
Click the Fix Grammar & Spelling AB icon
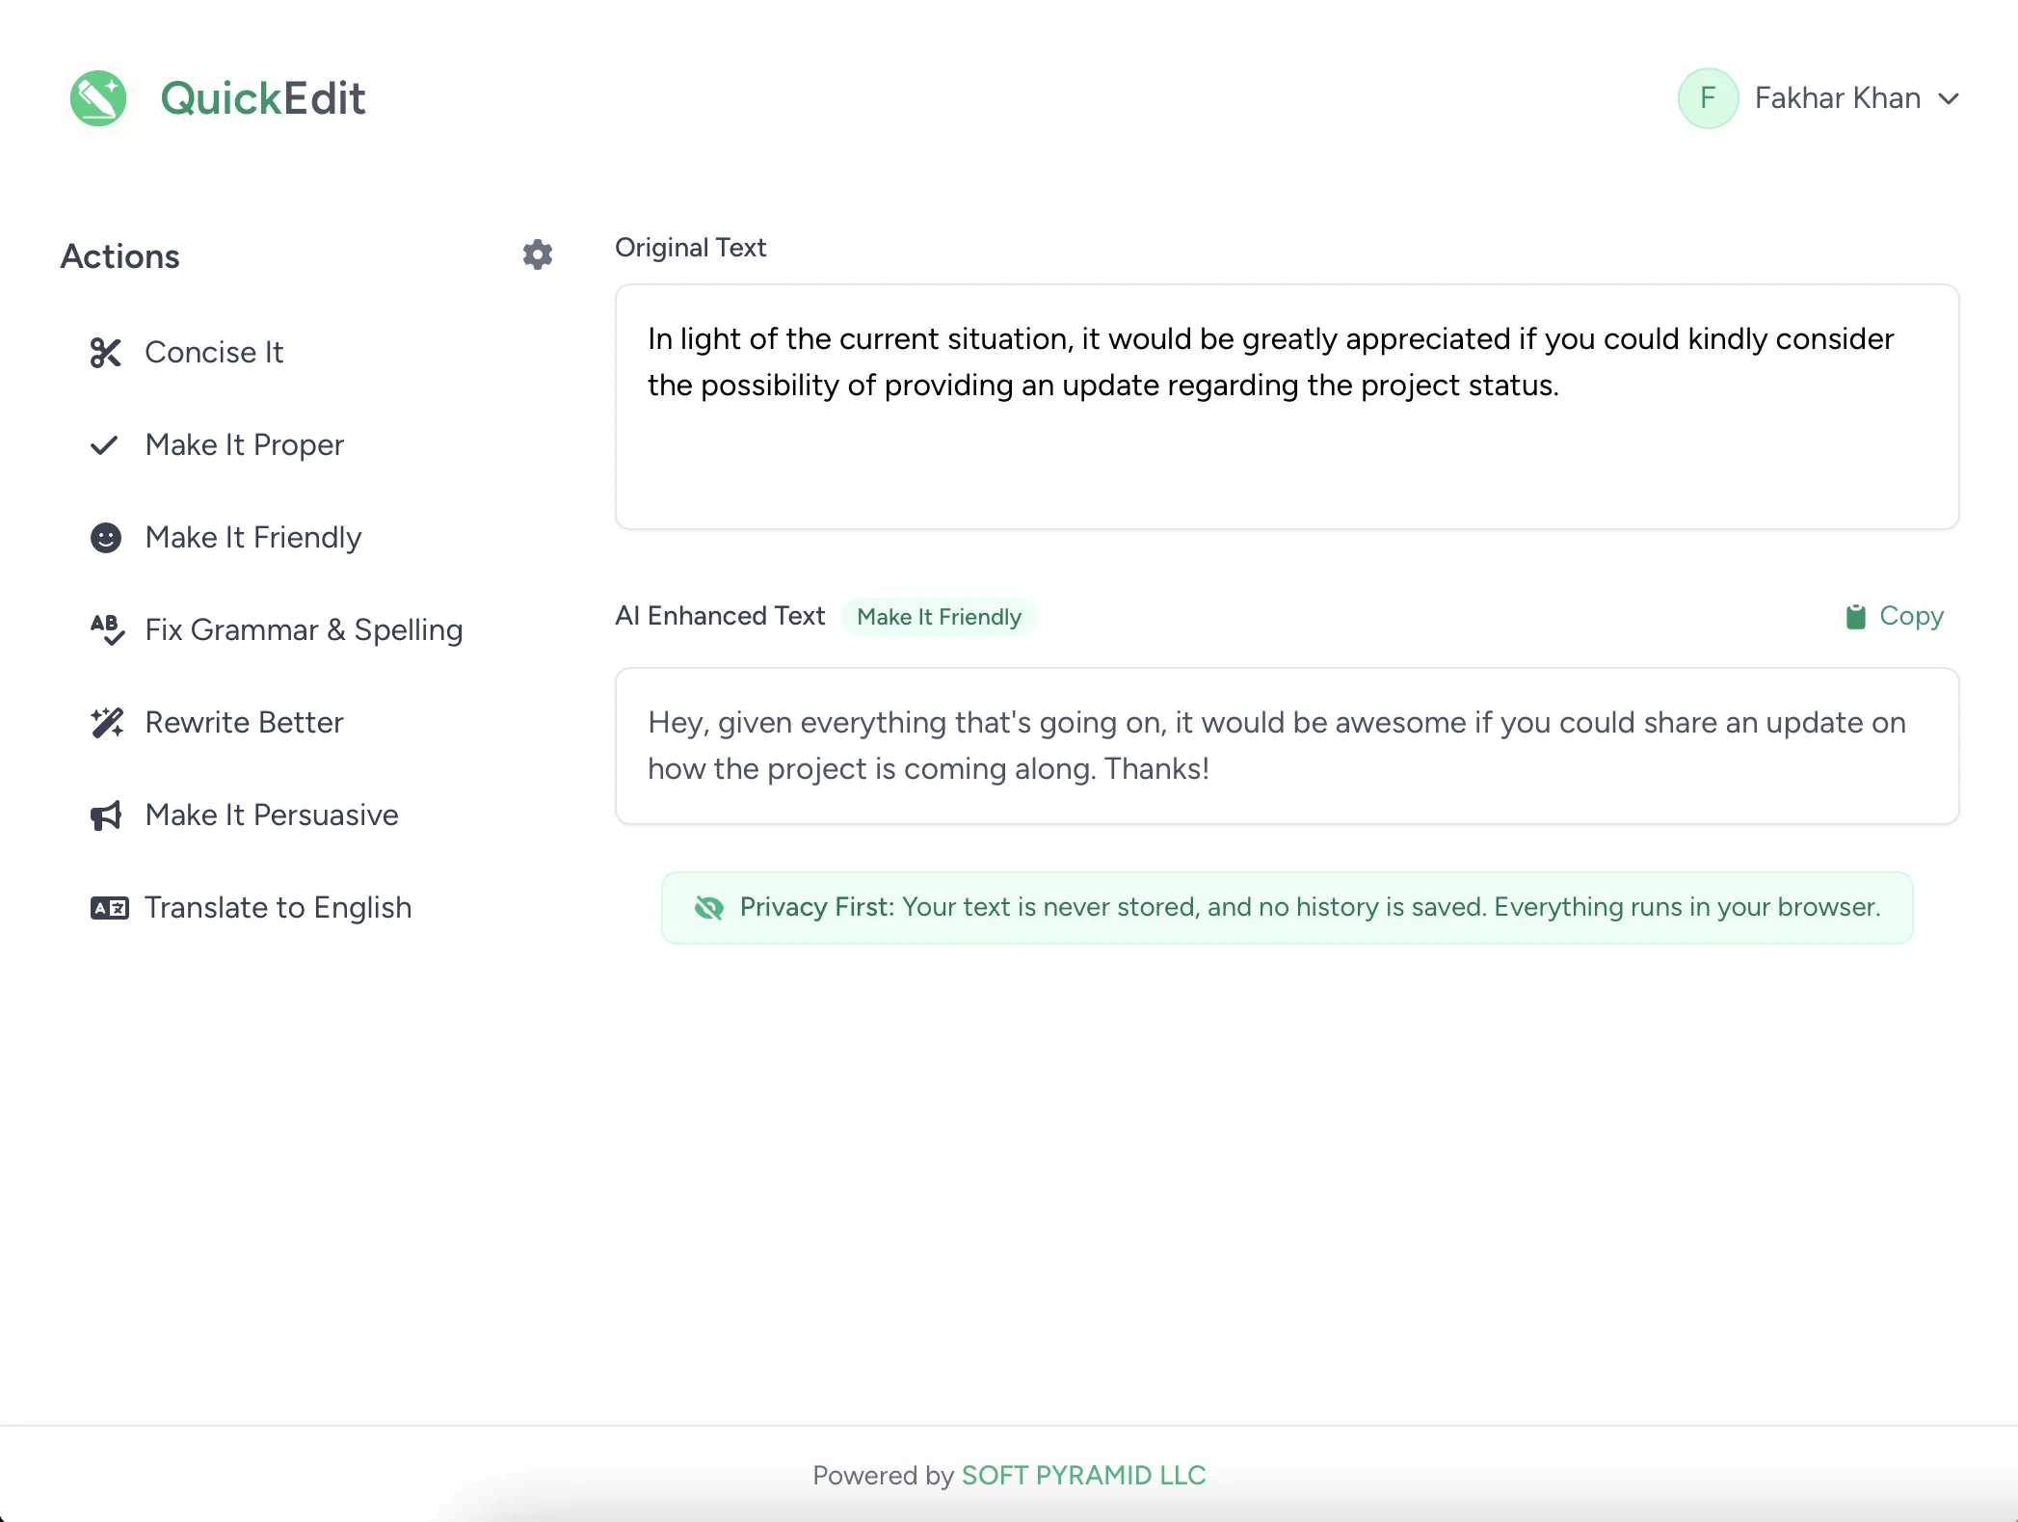pyautogui.click(x=106, y=630)
